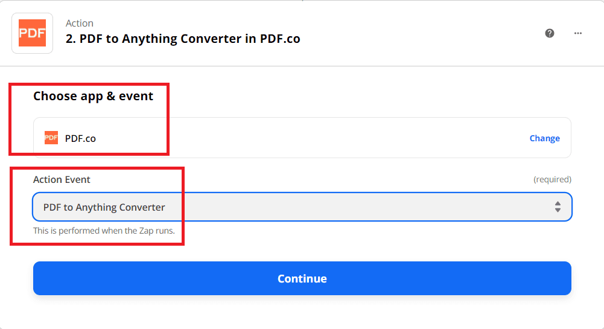Open the PDF to Anything Converter selector
604x329 pixels.
pos(302,207)
